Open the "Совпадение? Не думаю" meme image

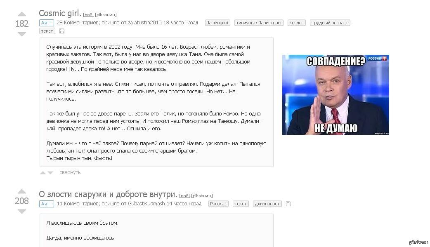click(x=335, y=95)
